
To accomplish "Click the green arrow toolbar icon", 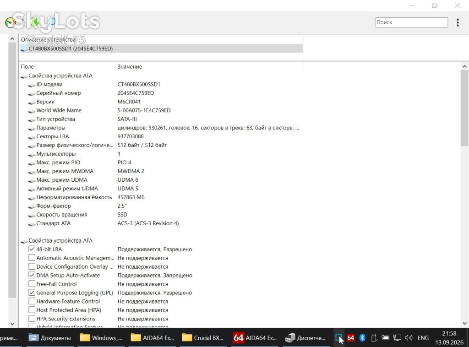I will coord(35,22).
